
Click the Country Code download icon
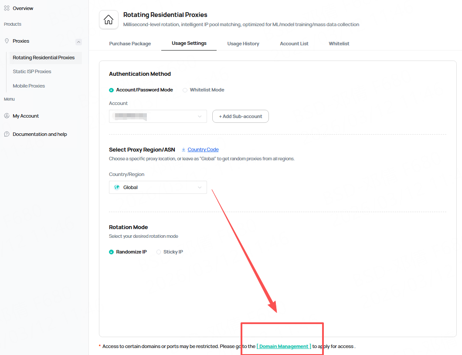tap(183, 149)
